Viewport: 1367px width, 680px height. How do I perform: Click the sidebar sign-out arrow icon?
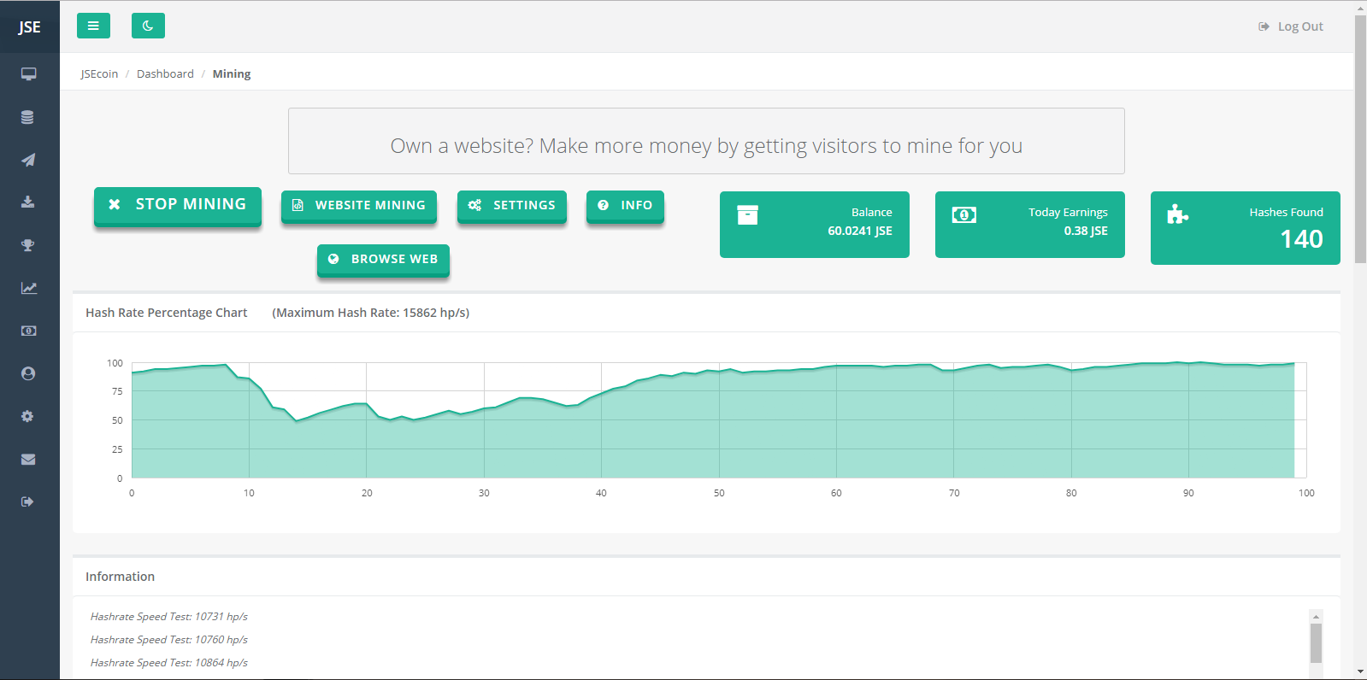(x=28, y=501)
